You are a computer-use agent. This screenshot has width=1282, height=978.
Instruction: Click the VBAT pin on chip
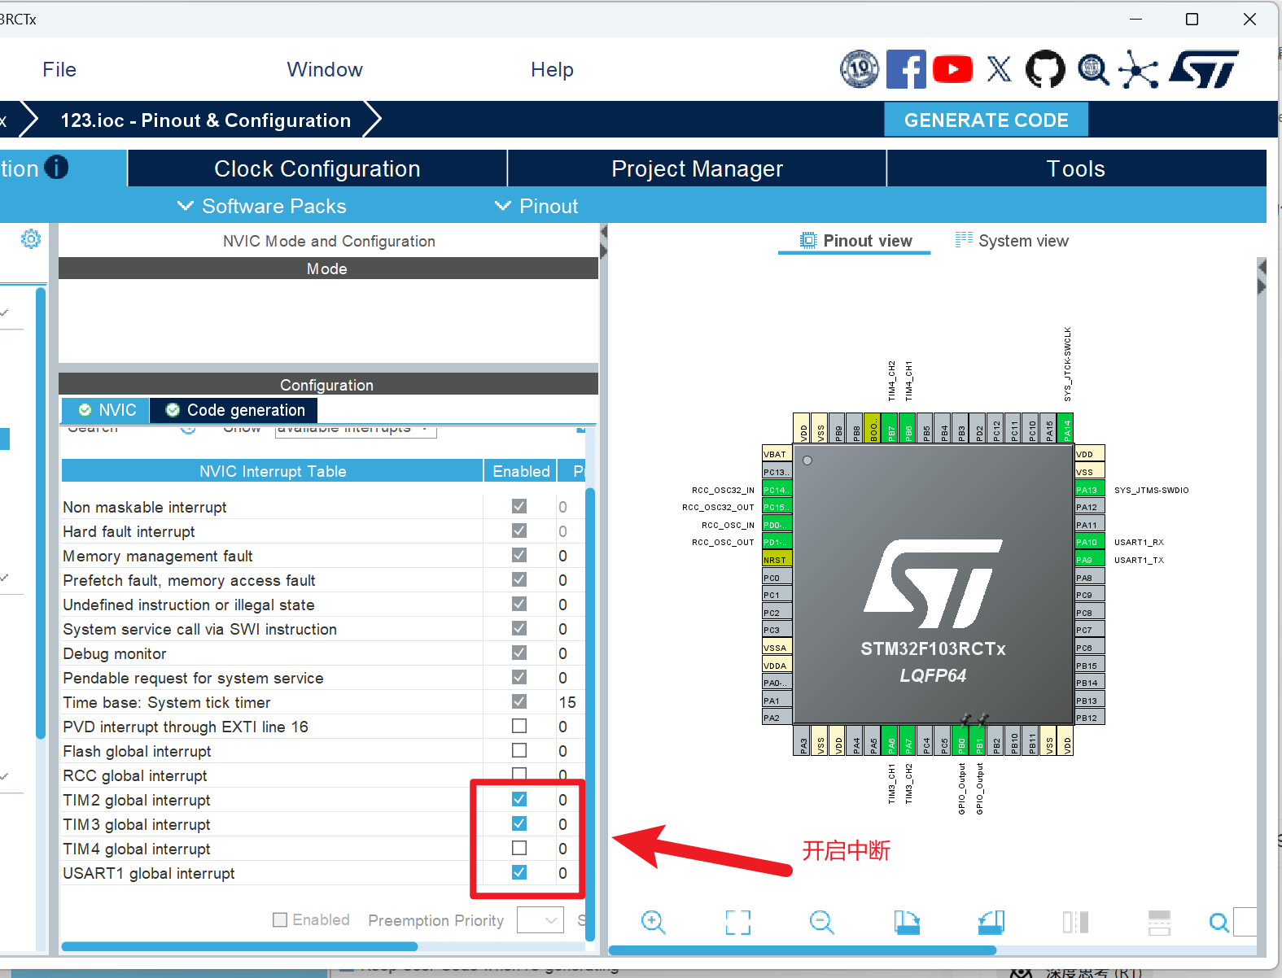pyautogui.click(x=777, y=454)
